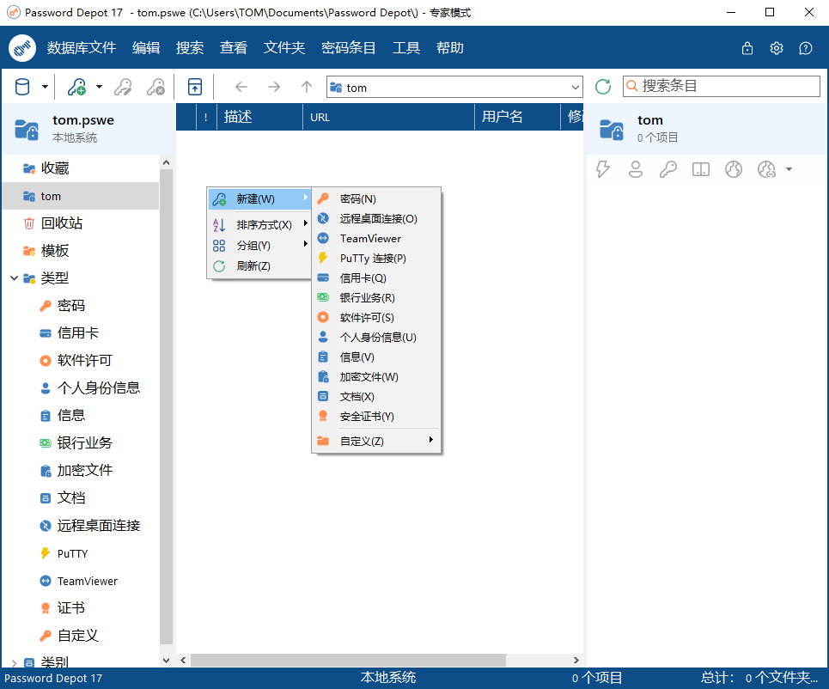This screenshot has height=689, width=829.
Task: Choose 信用卡(Q) in the new submenu
Action: [376, 278]
